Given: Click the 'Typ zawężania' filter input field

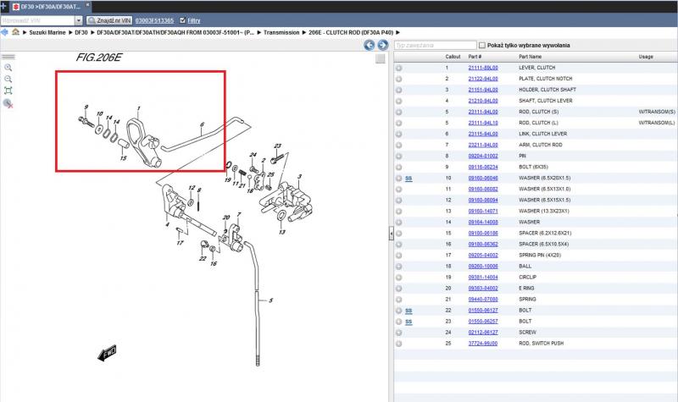Looking at the screenshot, I should [x=434, y=45].
